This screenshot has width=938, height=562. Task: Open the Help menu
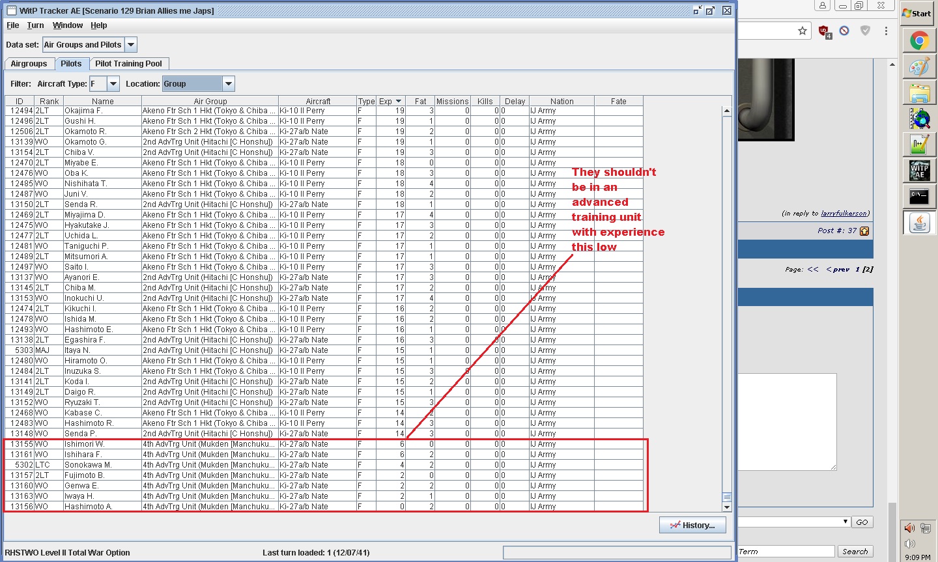coord(99,25)
